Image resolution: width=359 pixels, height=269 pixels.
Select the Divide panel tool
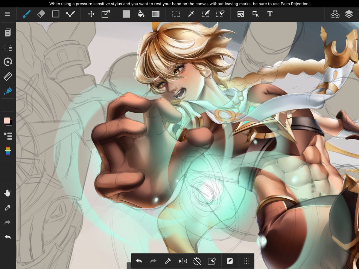[241, 14]
